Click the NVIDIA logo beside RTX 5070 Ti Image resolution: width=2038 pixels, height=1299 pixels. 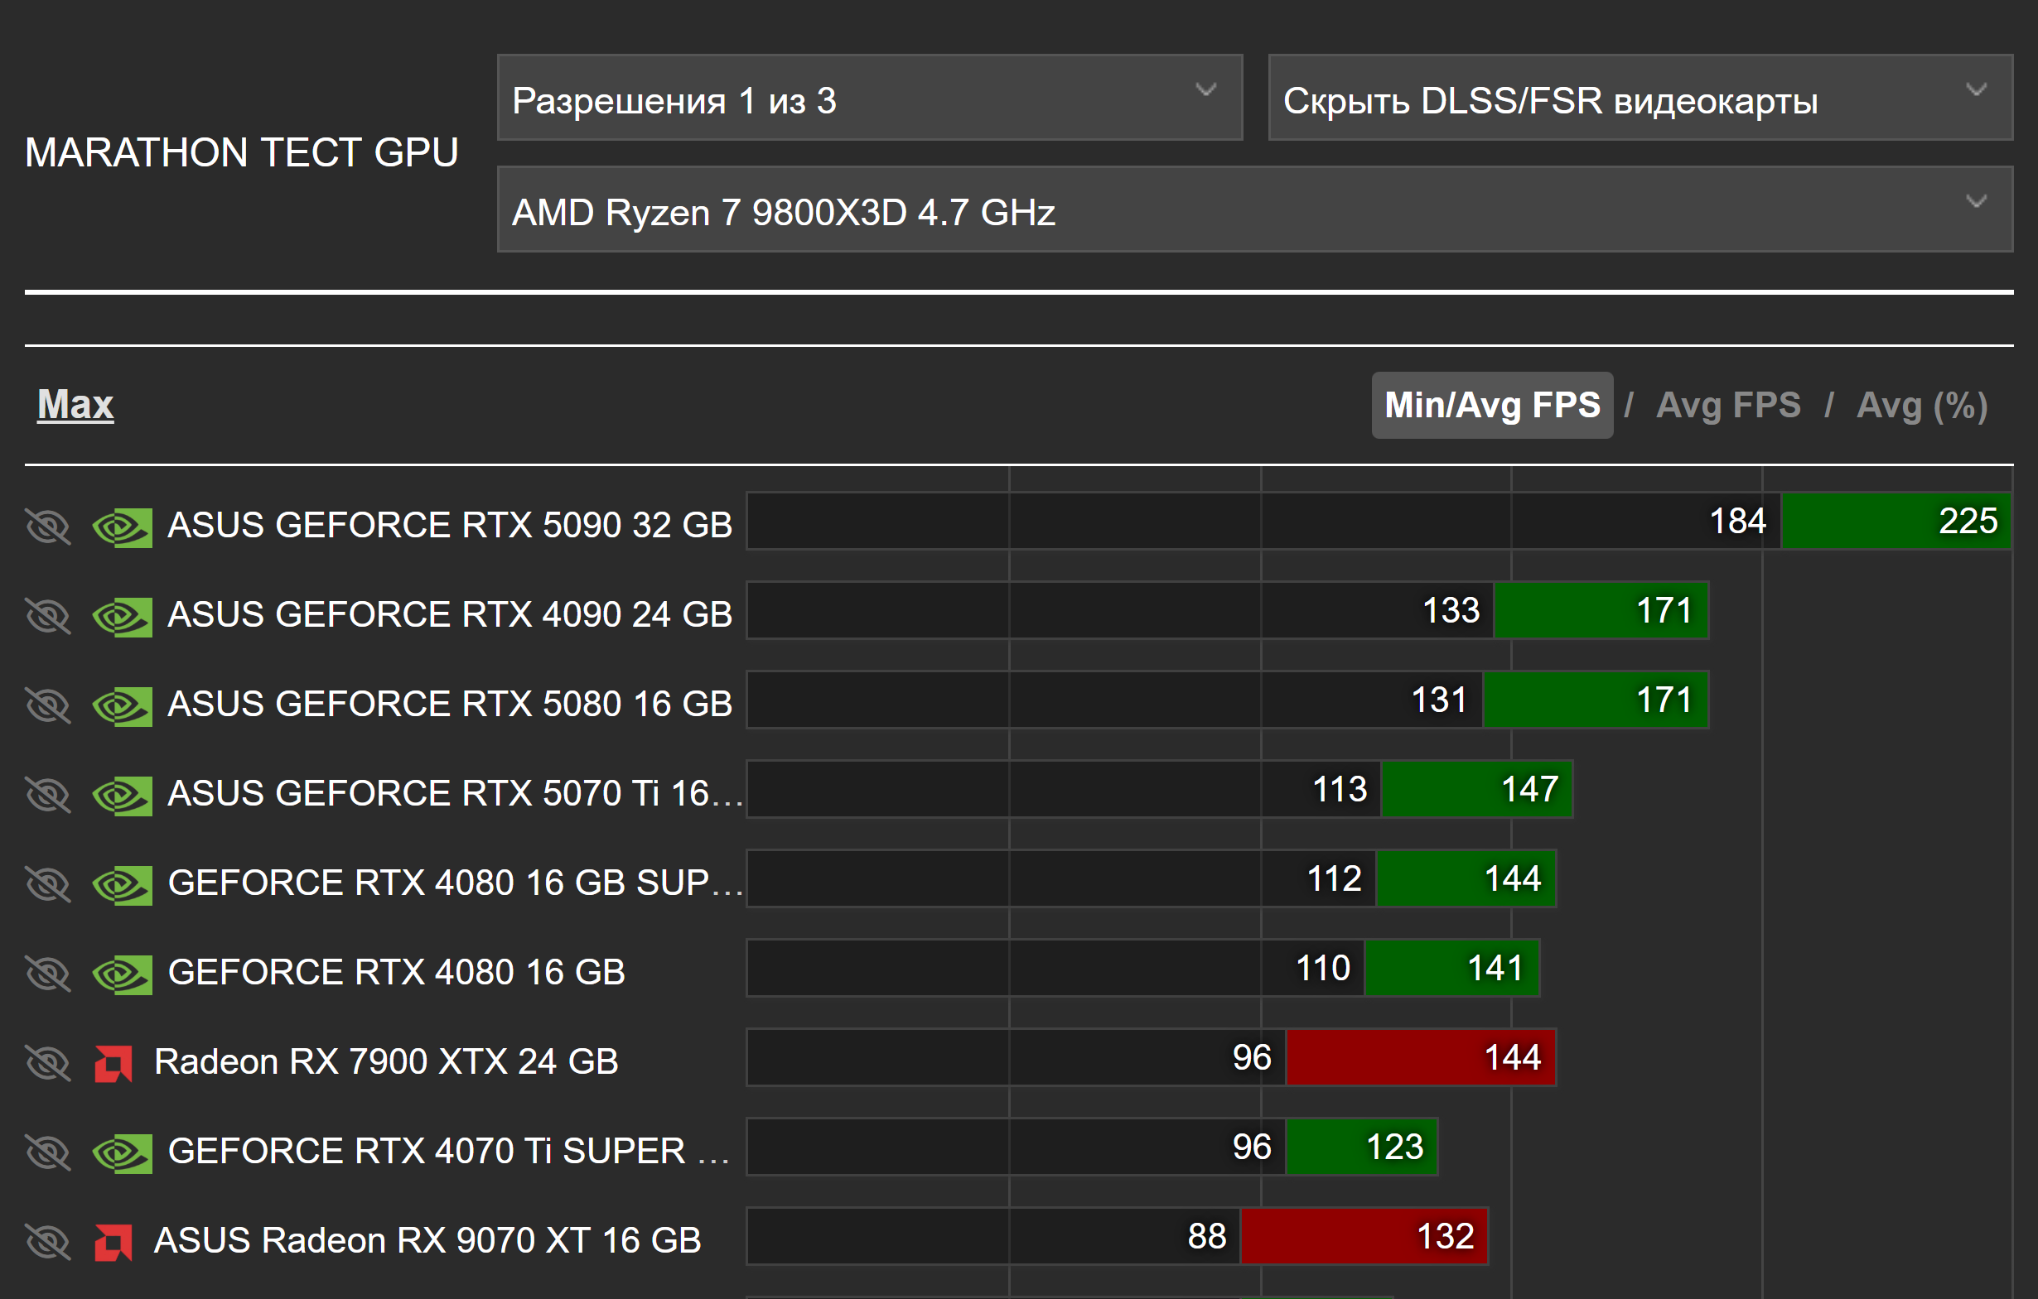pyautogui.click(x=122, y=795)
